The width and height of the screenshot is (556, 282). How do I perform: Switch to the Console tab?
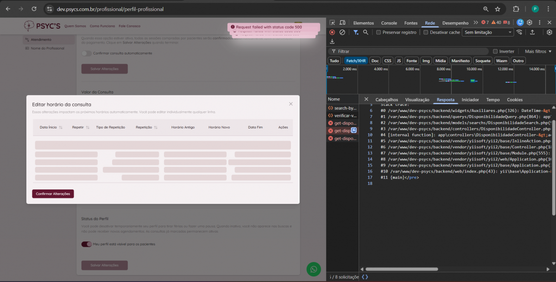(389, 23)
